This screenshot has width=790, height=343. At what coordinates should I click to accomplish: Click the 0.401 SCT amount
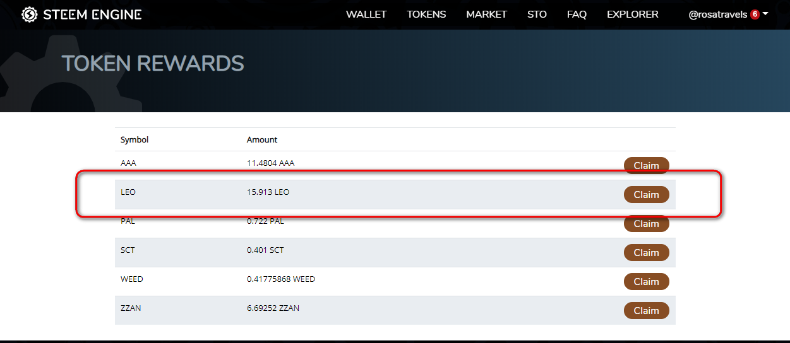point(265,250)
